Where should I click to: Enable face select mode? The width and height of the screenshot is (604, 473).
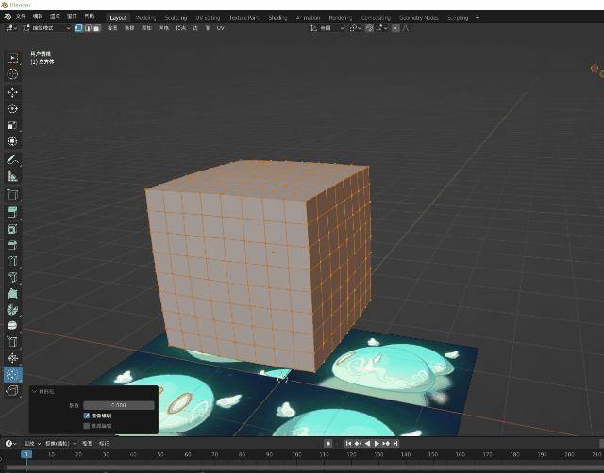[96, 28]
